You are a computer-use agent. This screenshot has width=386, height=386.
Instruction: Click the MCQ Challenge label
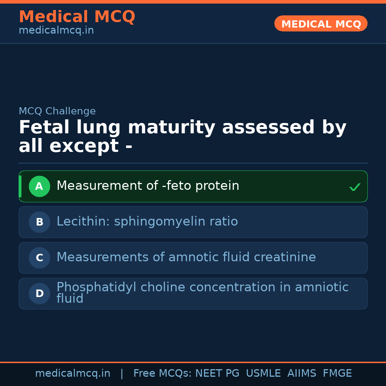point(57,111)
